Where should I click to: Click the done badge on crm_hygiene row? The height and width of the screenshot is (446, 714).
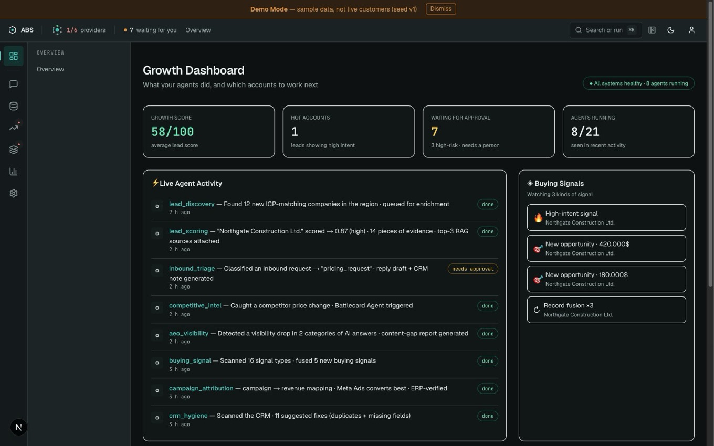tap(488, 416)
